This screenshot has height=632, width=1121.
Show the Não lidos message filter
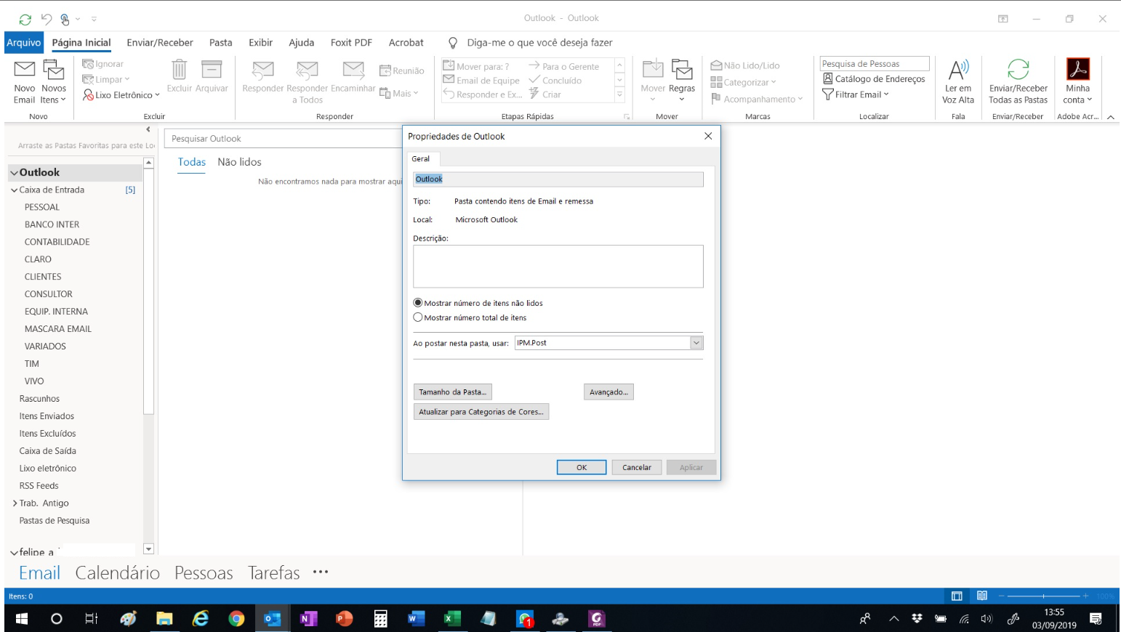(239, 162)
